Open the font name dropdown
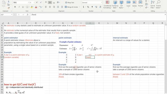This screenshot has width=167, height=94. click(x=28, y=2)
